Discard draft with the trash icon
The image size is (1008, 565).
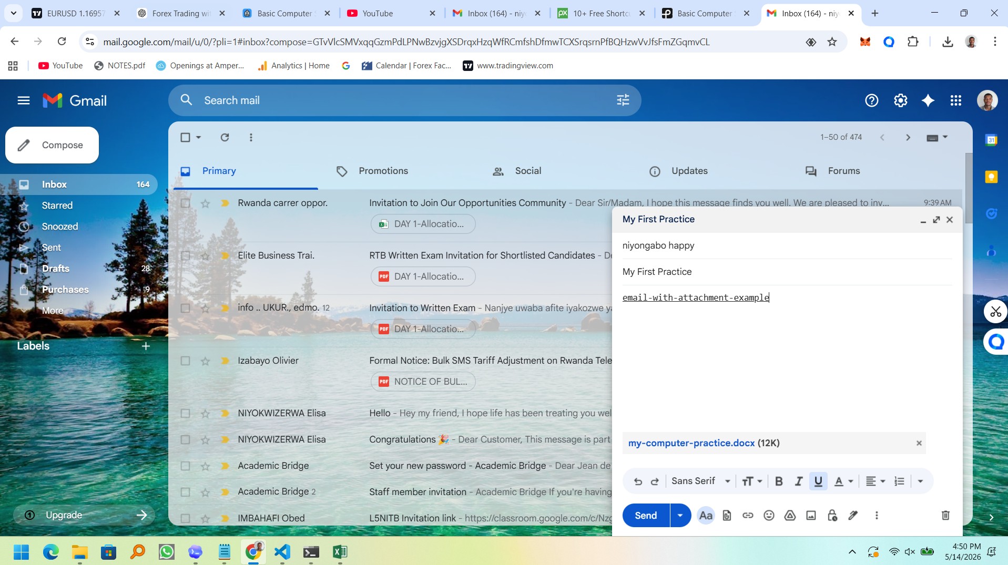point(945,516)
